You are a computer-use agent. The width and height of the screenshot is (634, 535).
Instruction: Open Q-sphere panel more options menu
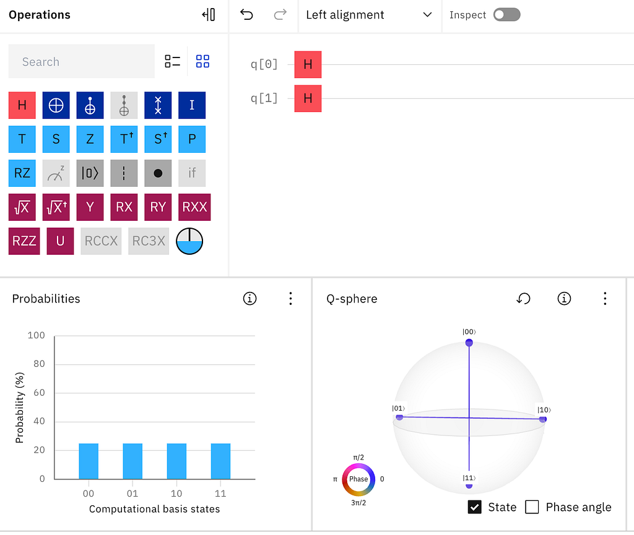click(605, 299)
